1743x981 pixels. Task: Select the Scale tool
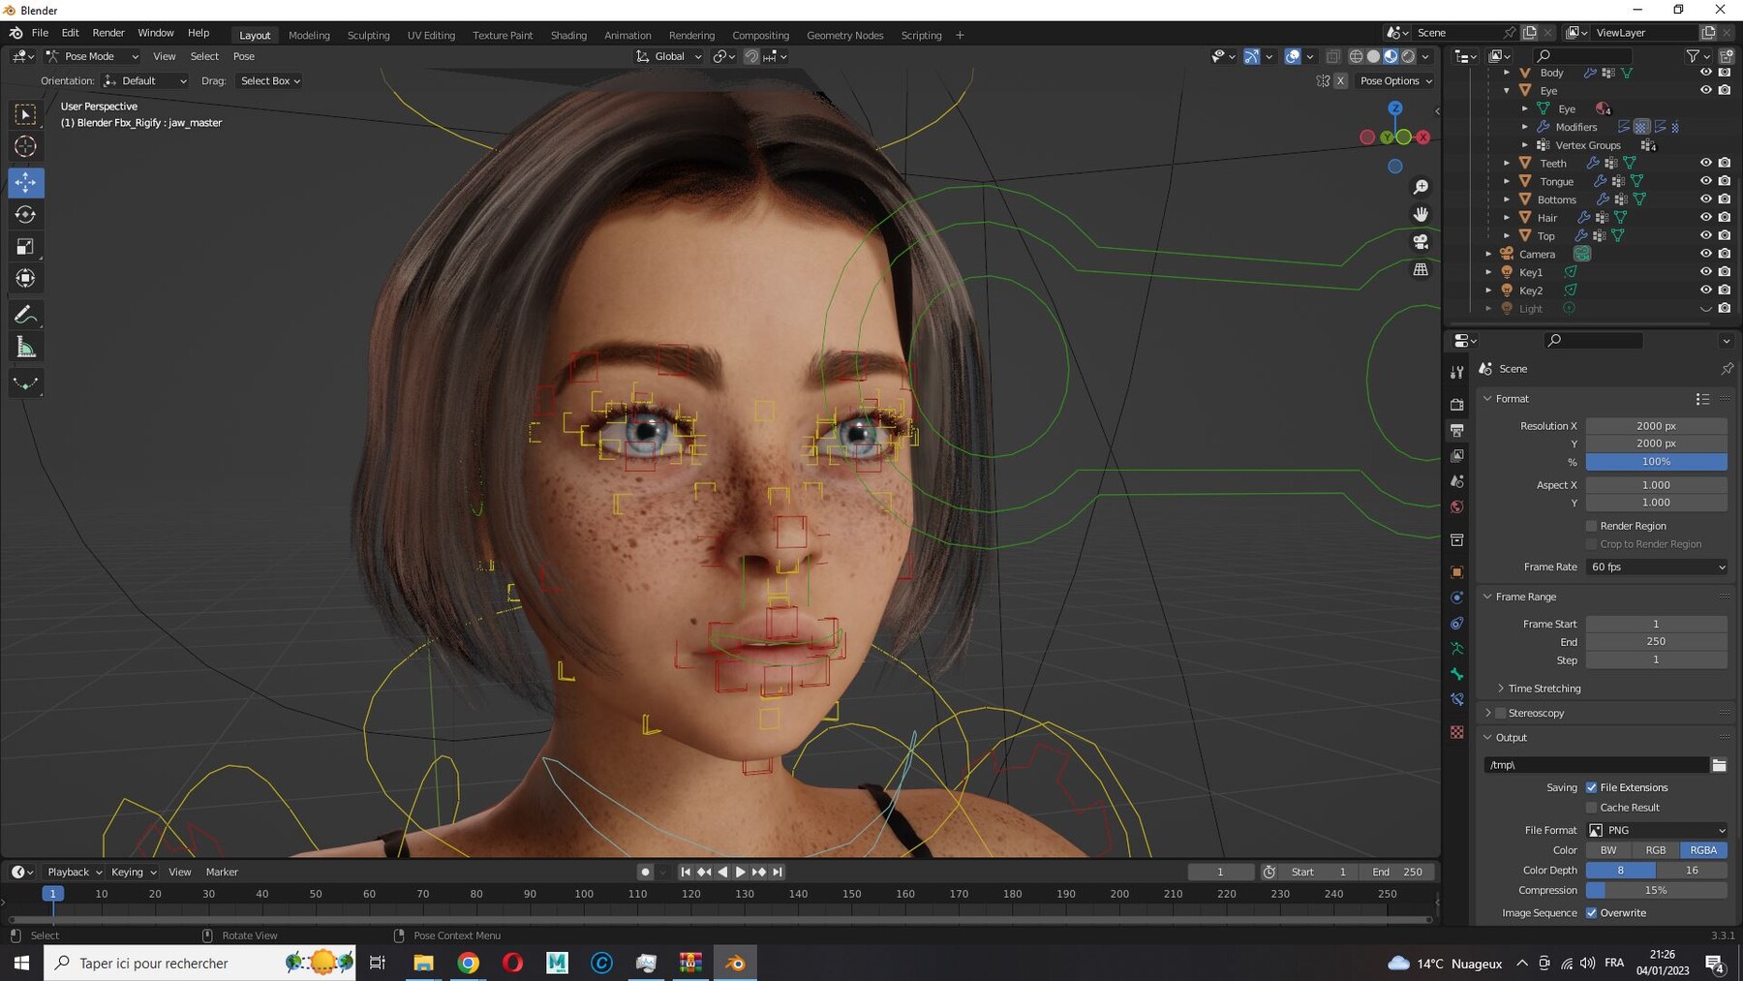pos(26,247)
